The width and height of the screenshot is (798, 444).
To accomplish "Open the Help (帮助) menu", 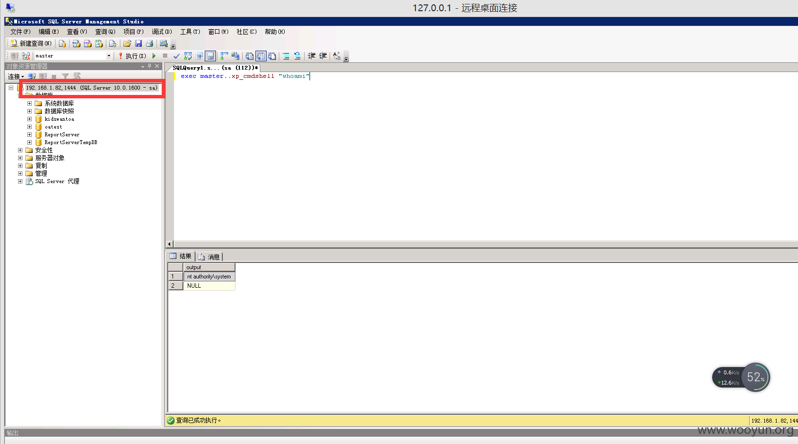I will 275,32.
